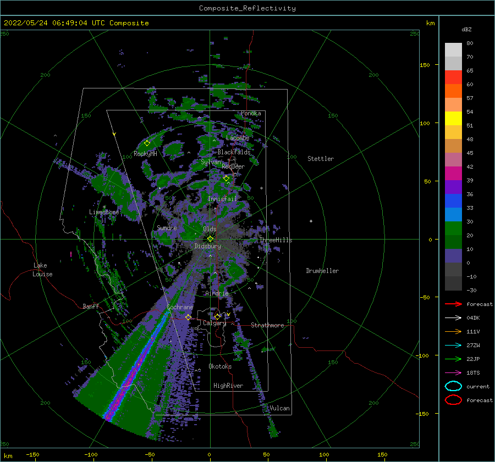Click the yellow diamond marker near RockyMH
Viewport: 495px width, 462px height.
pos(147,143)
